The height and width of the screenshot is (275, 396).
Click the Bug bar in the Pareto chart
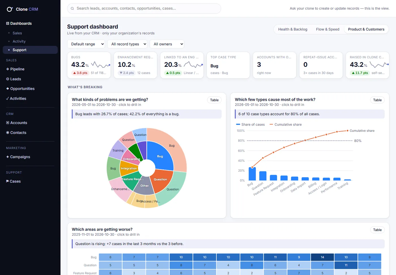click(x=252, y=174)
